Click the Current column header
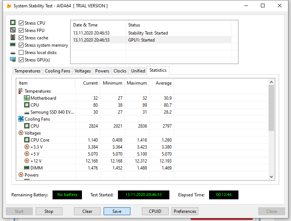This screenshot has width=291, height=221. coord(87,83)
